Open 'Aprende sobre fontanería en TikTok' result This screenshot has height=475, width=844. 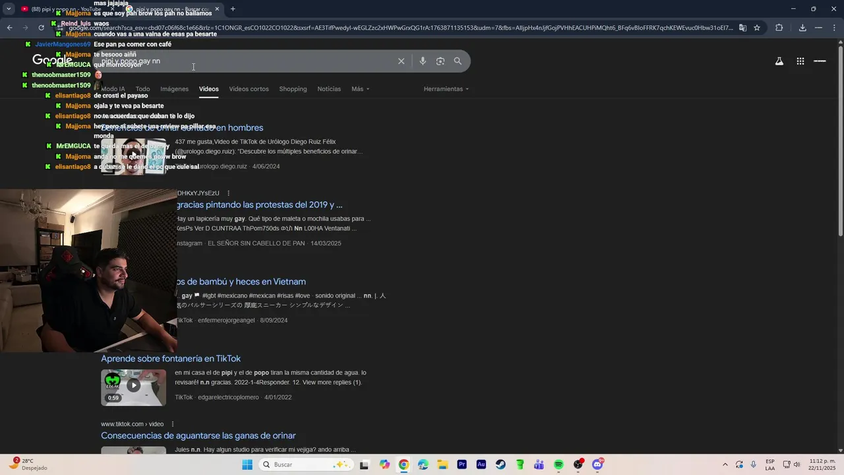pyautogui.click(x=171, y=359)
